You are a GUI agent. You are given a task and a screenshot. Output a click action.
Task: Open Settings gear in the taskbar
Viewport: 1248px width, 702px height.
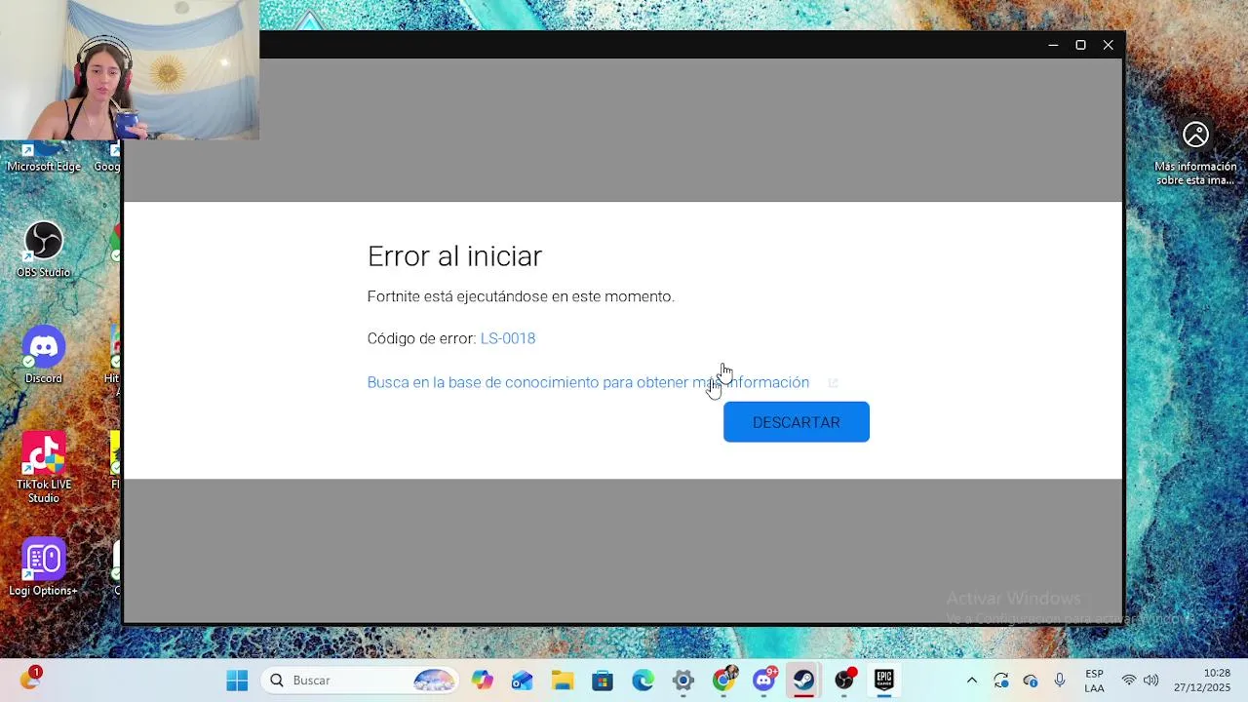coord(682,681)
